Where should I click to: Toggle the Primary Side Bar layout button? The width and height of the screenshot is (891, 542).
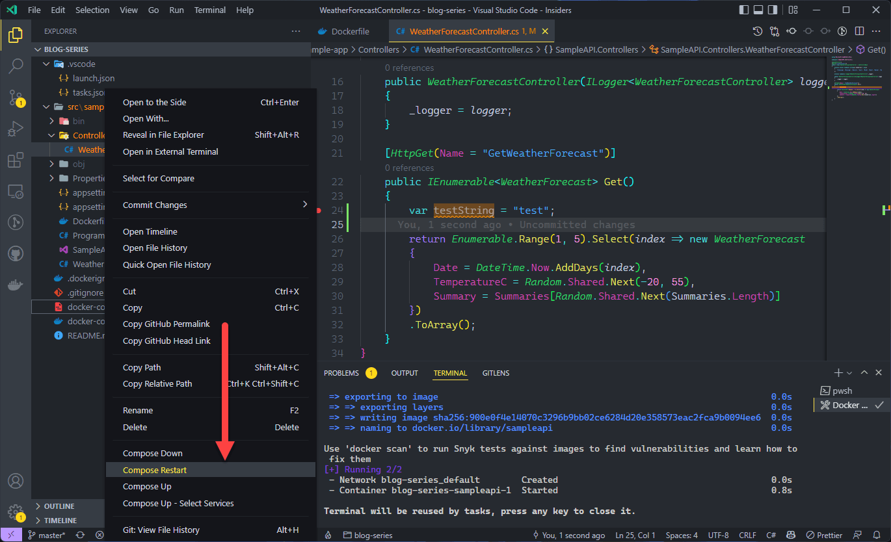[745, 10]
